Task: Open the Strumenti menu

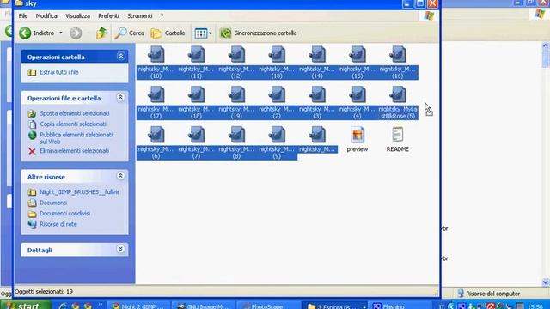Action: (139, 15)
